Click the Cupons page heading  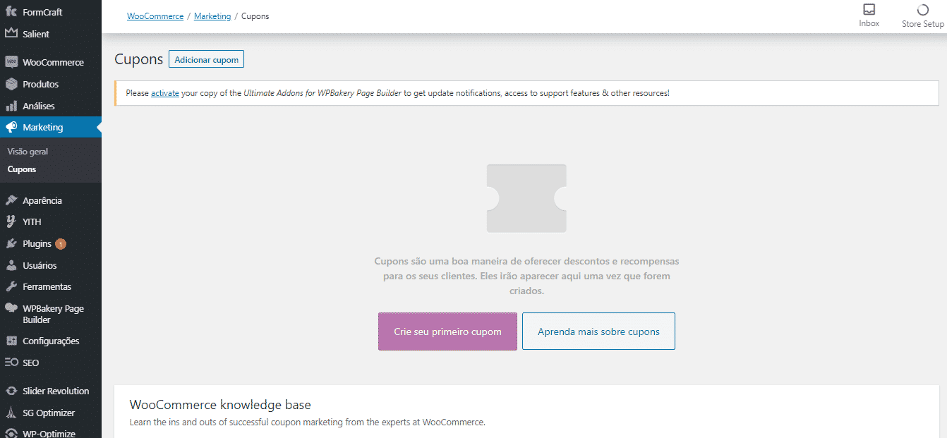point(138,59)
